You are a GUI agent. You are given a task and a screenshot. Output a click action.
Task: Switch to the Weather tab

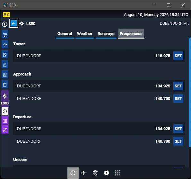click(85, 34)
